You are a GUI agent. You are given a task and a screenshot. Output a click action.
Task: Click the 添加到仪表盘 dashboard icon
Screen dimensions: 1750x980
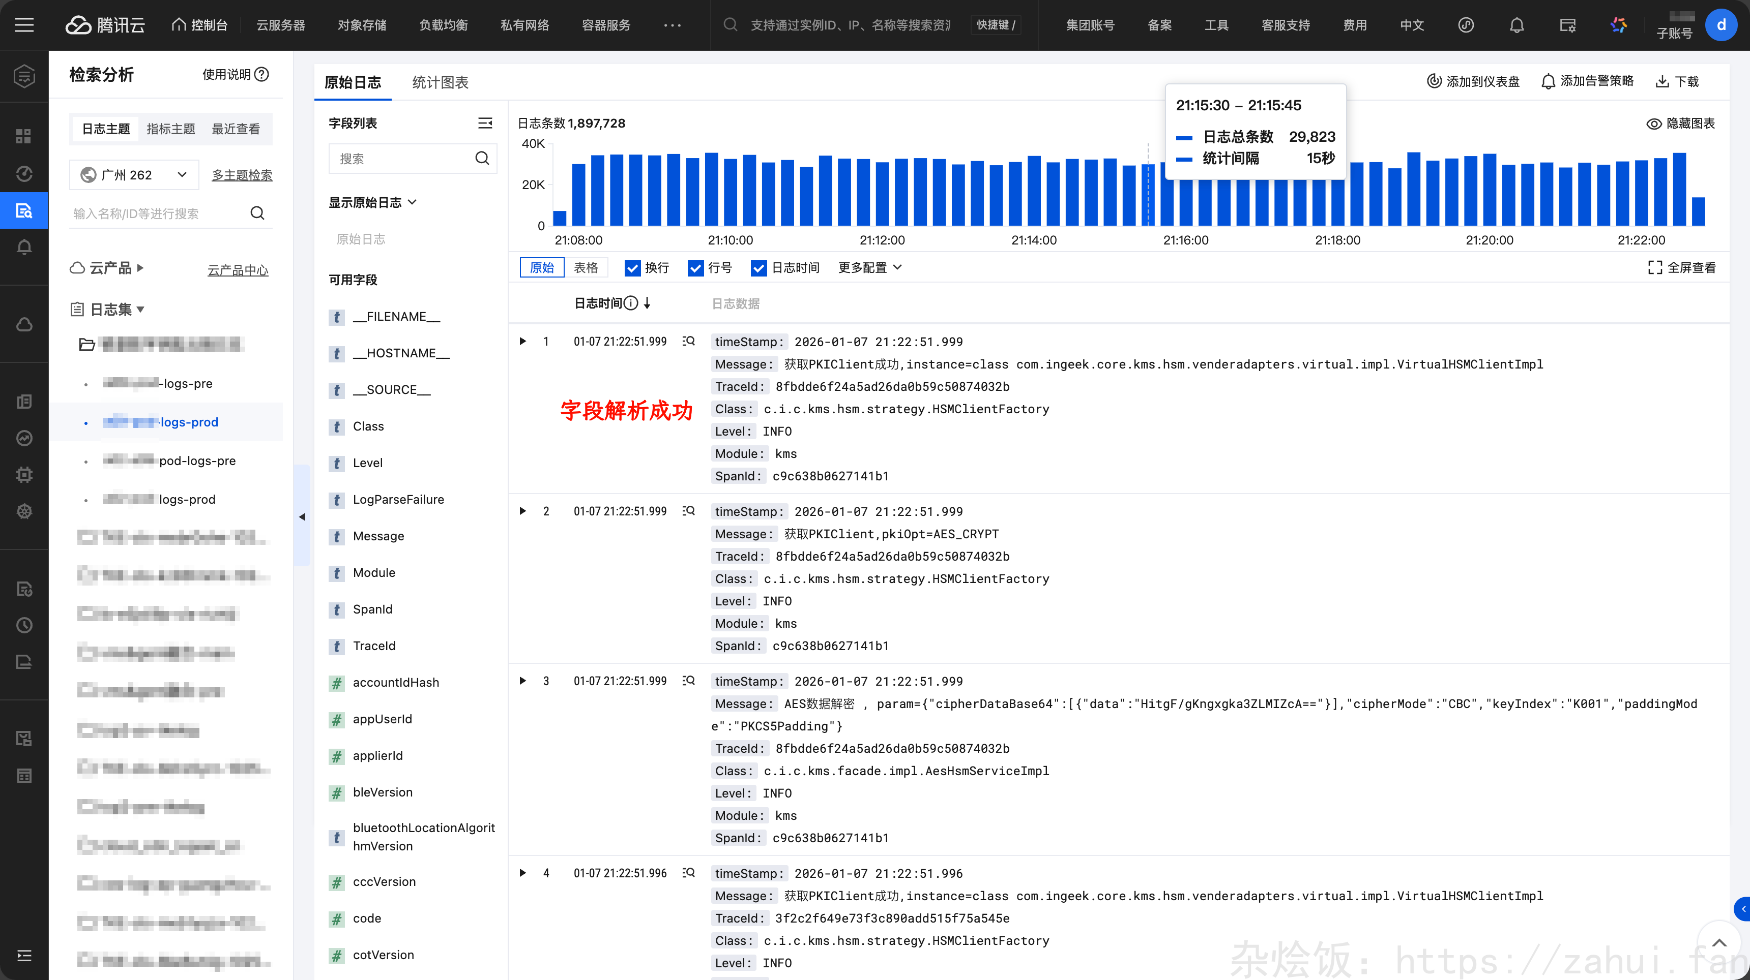click(1434, 81)
